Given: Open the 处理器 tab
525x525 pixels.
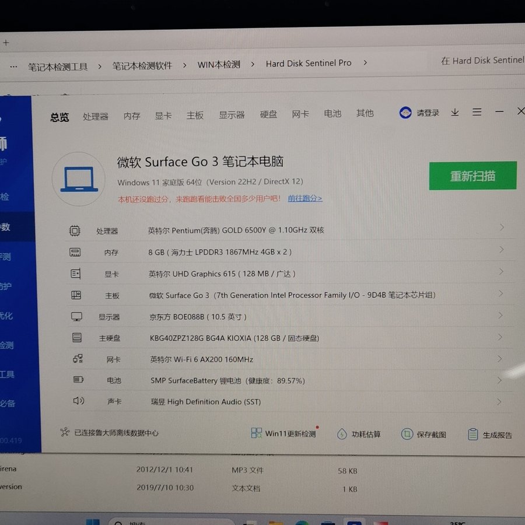Looking at the screenshot, I should (96, 117).
